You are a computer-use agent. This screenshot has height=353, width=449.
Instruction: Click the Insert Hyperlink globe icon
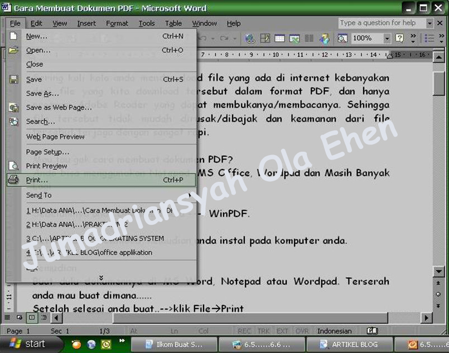click(x=250, y=38)
